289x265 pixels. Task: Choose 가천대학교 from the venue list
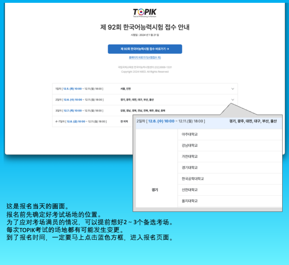pos(190,156)
